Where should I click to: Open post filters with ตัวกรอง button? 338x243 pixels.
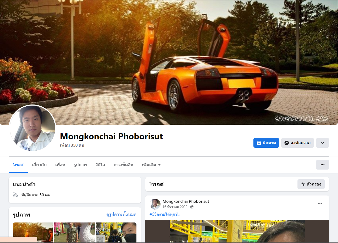coord(311,184)
